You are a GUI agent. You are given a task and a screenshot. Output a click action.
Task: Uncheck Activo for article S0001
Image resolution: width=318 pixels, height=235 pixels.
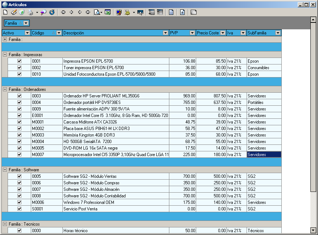click(19, 209)
